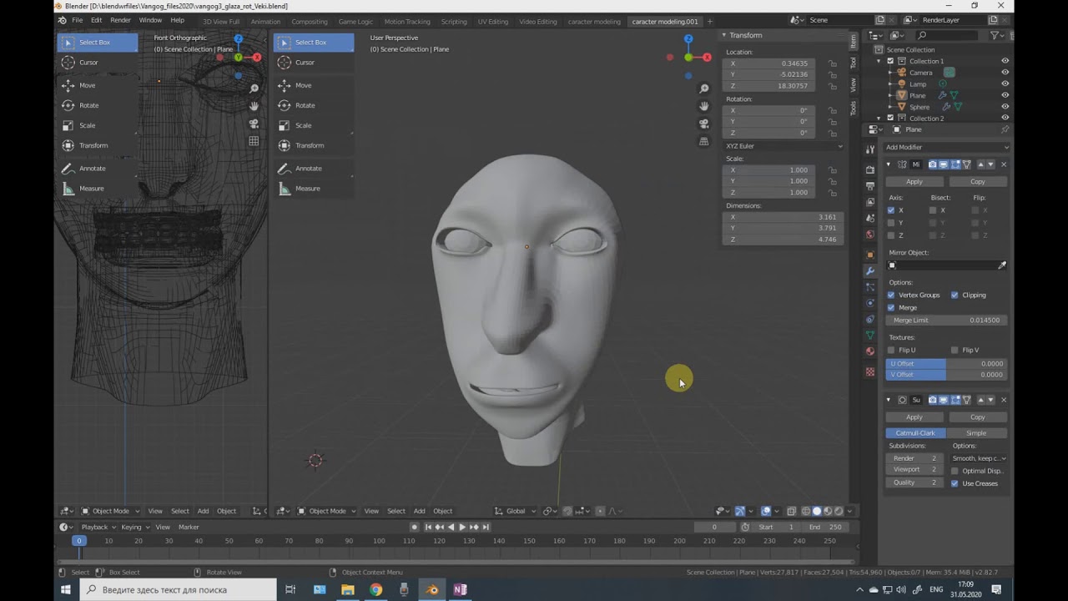Image resolution: width=1068 pixels, height=601 pixels.
Task: Toggle Use Creases checkbox
Action: coord(955,483)
